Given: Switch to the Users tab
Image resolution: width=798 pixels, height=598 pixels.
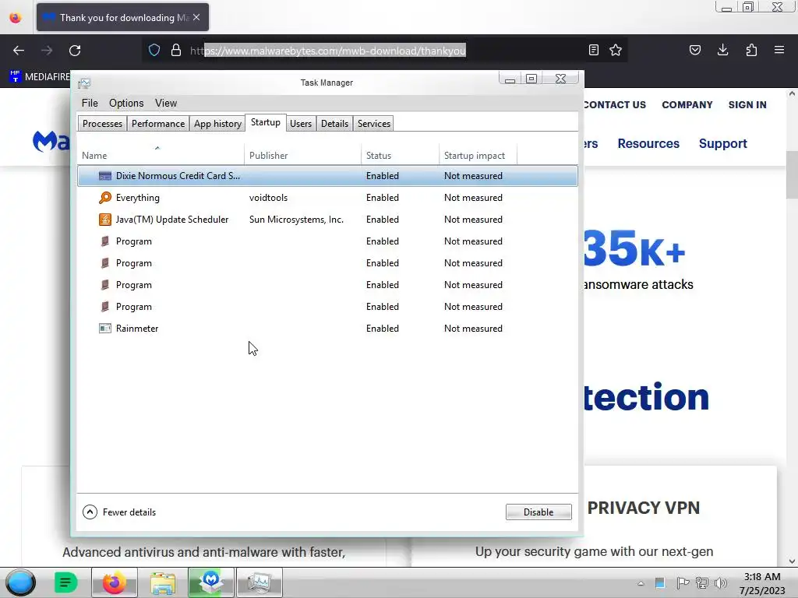Looking at the screenshot, I should pyautogui.click(x=301, y=124).
